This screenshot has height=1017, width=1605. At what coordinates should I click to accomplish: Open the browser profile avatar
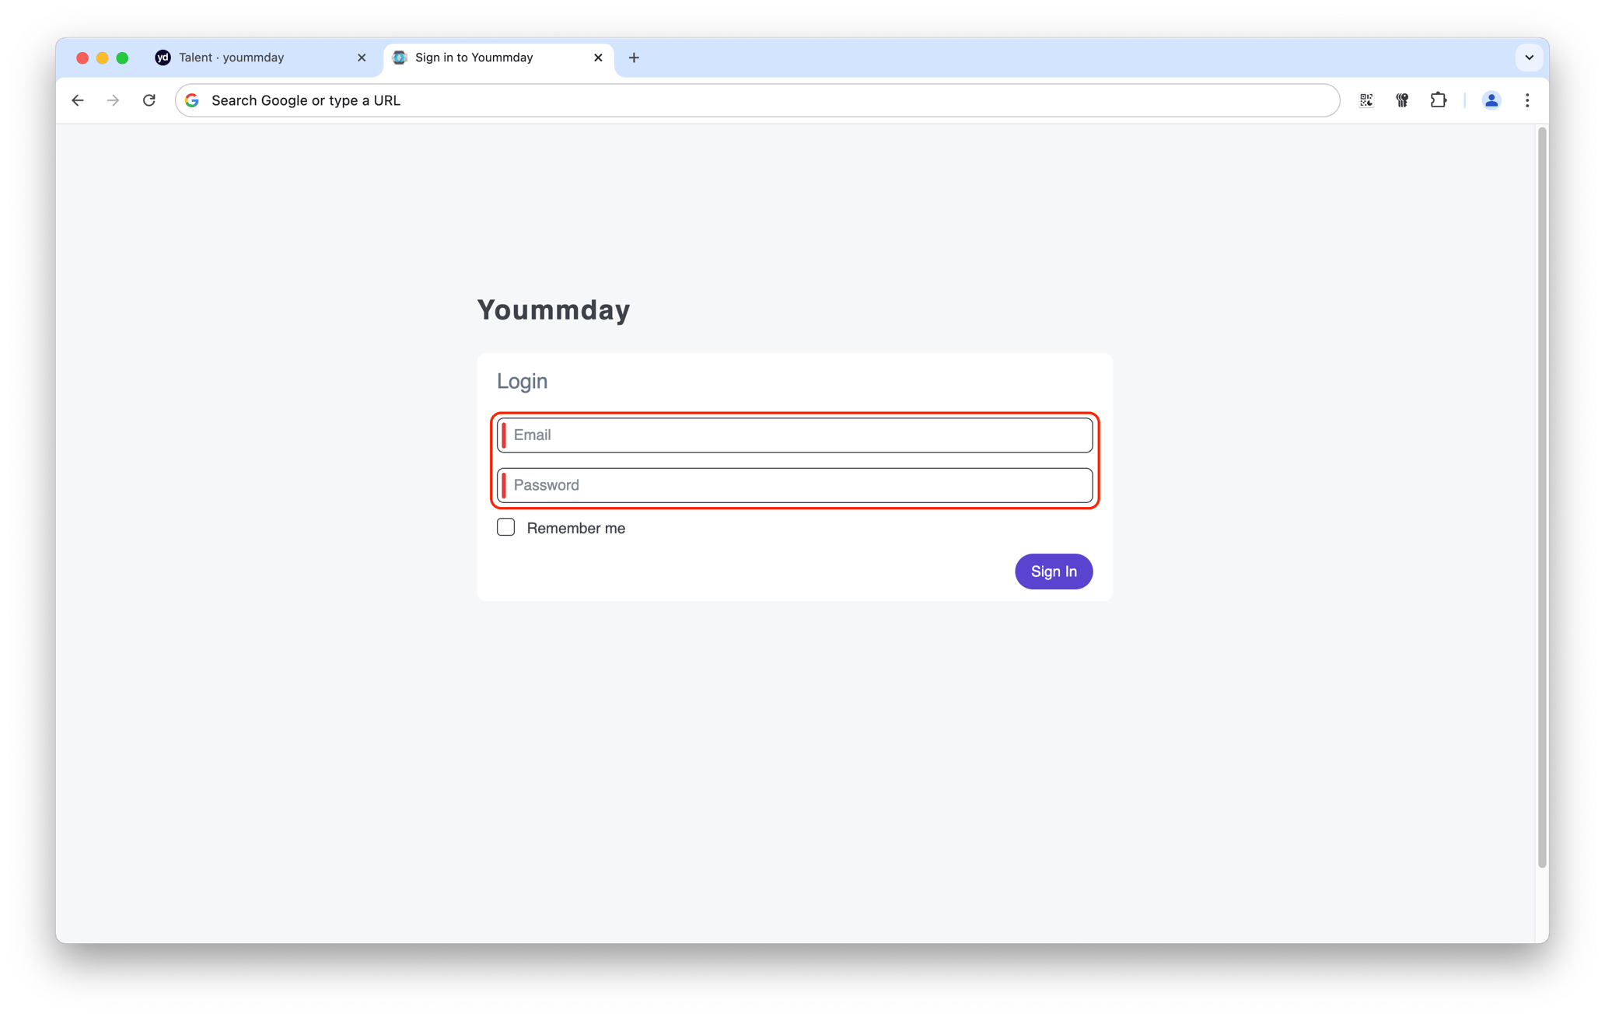click(1491, 100)
